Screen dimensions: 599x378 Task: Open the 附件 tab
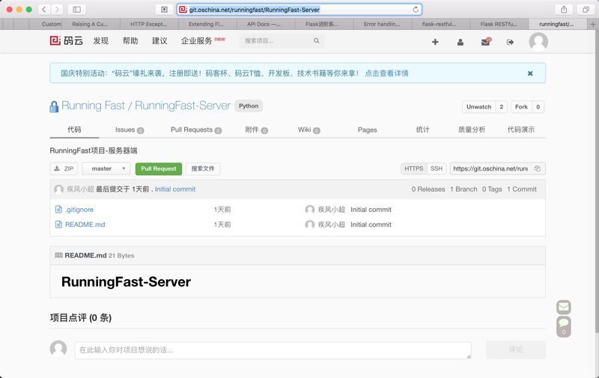256,129
